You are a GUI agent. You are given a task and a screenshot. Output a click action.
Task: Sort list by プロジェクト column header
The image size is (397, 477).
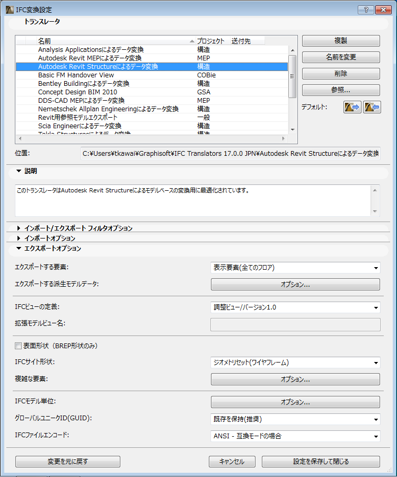(213, 41)
